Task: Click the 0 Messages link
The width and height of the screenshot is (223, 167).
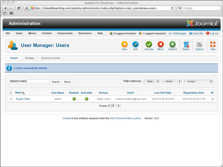Action: [x=177, y=33]
